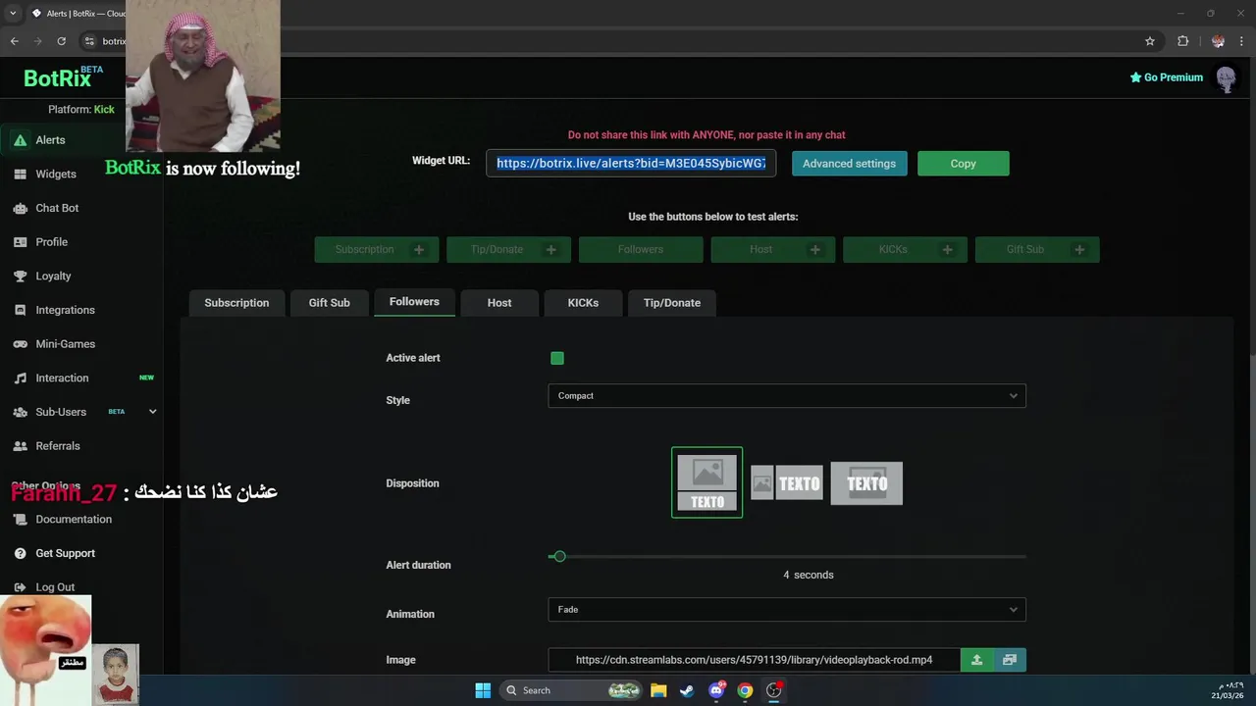Click the Copy widget URL button

click(963, 164)
